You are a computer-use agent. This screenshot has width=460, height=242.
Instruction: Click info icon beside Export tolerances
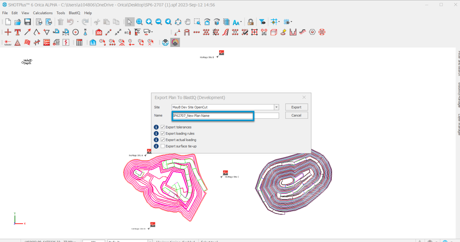156,127
